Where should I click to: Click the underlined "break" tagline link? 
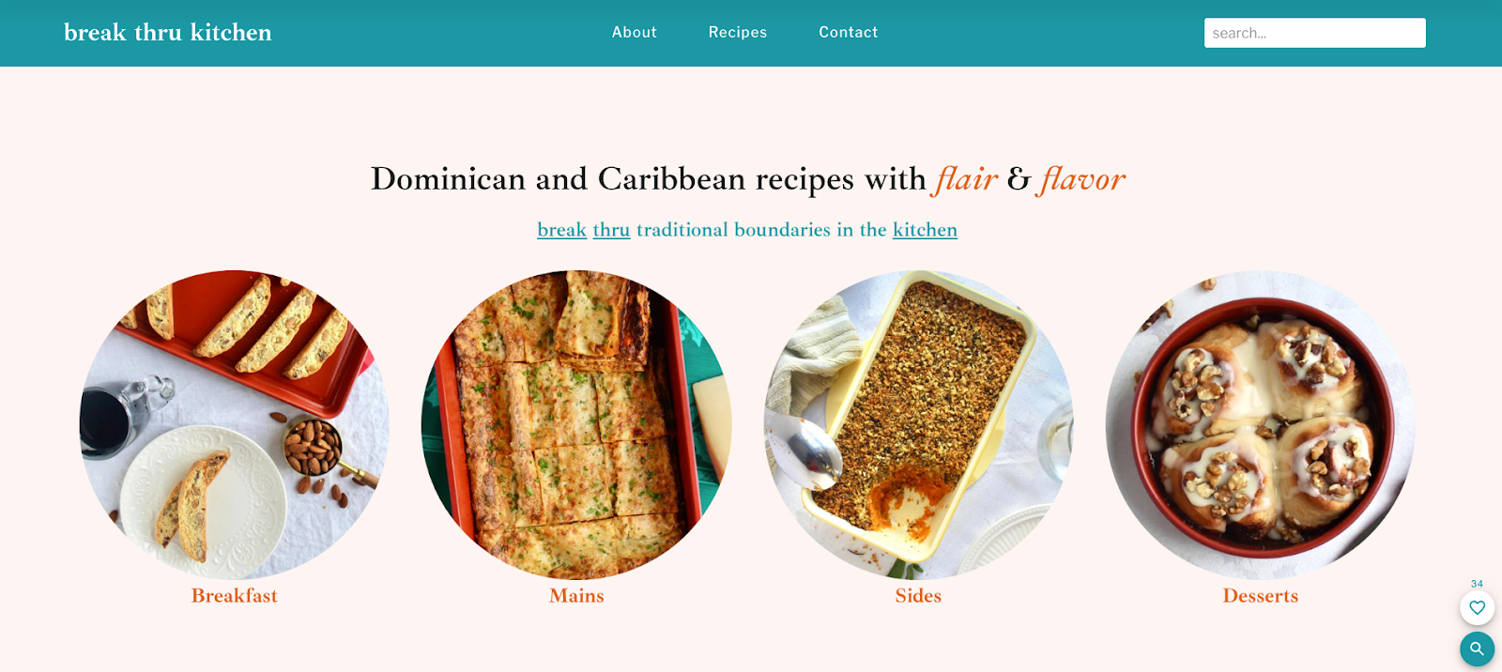coord(561,230)
